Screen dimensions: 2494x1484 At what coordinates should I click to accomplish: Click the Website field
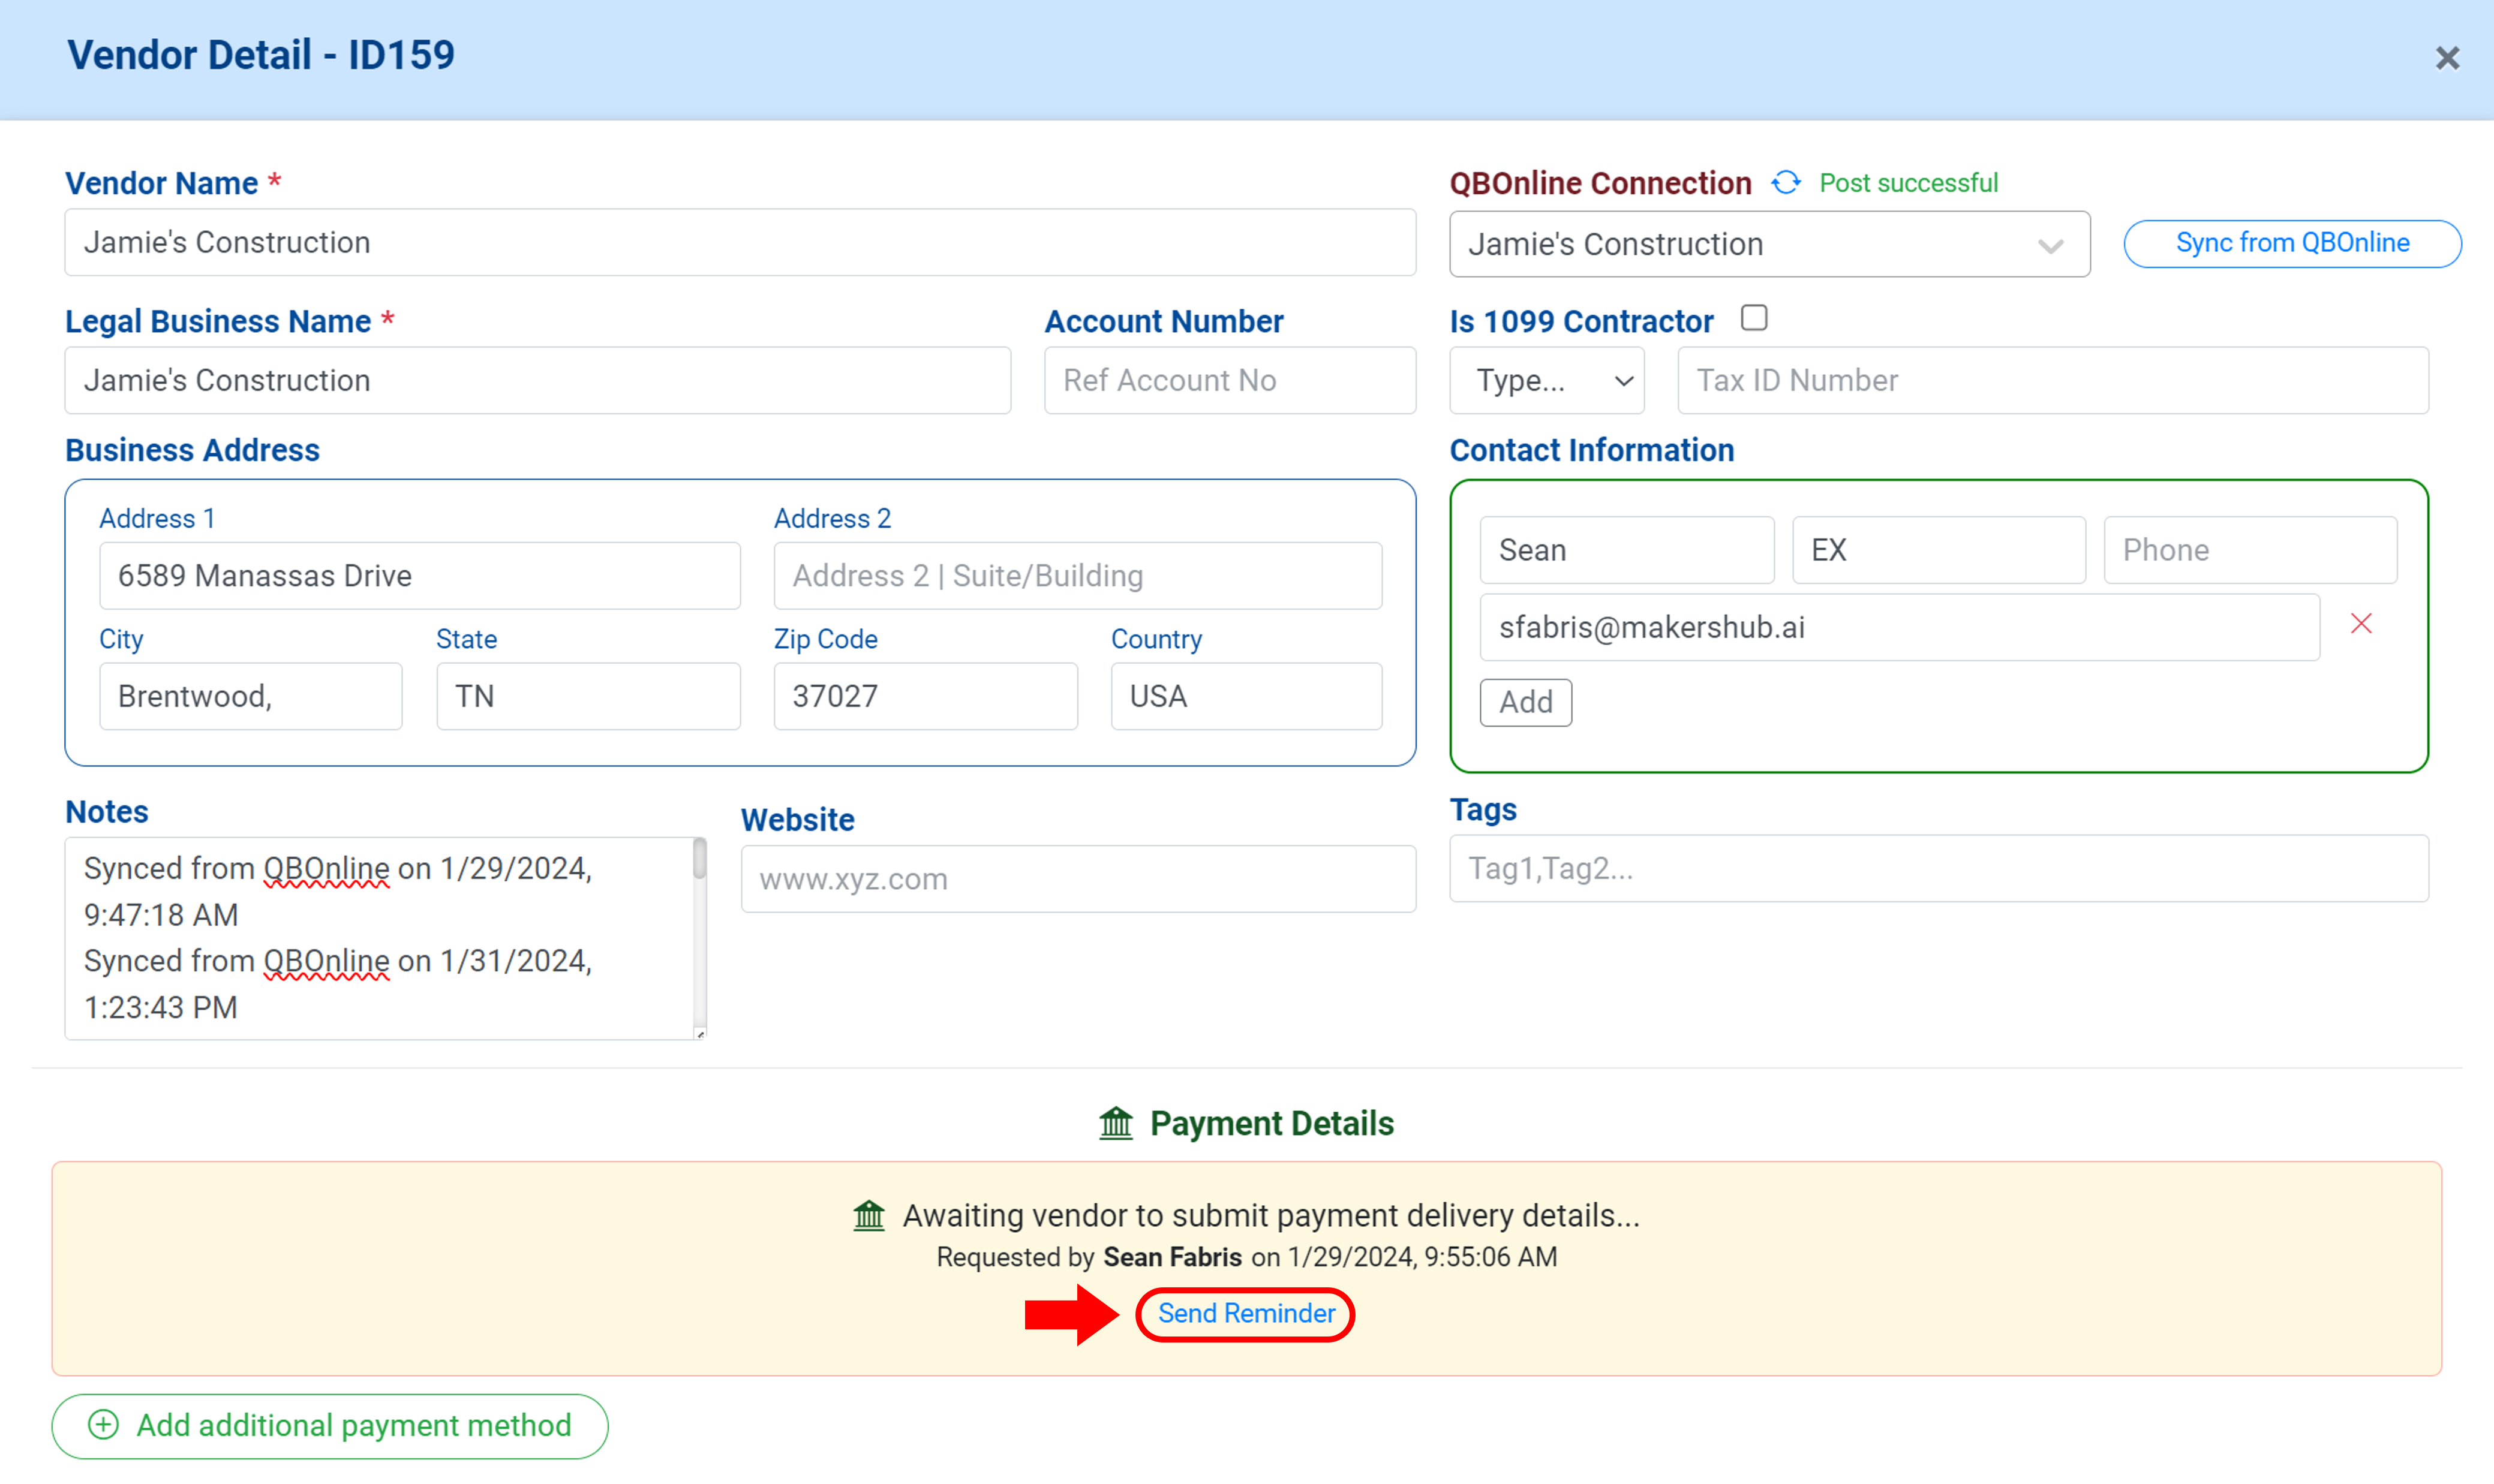[x=1077, y=879]
